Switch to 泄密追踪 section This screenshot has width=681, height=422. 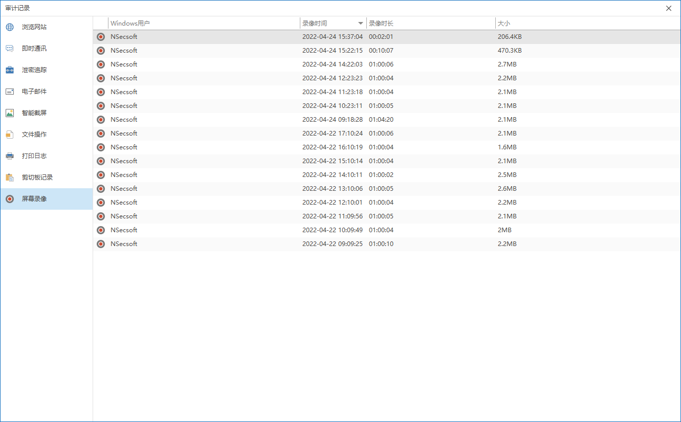[47, 70]
